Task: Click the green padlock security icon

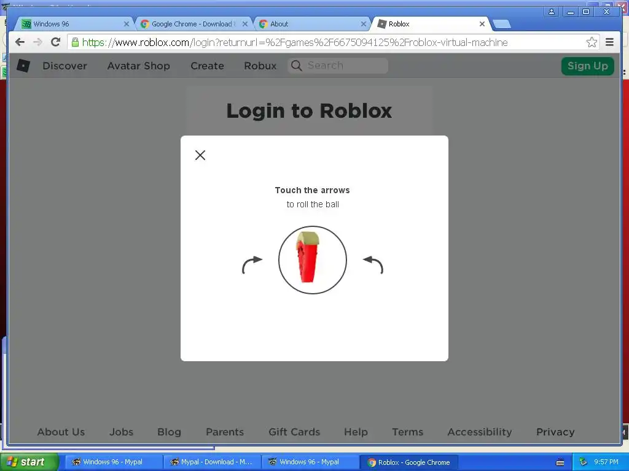Action: [75, 42]
